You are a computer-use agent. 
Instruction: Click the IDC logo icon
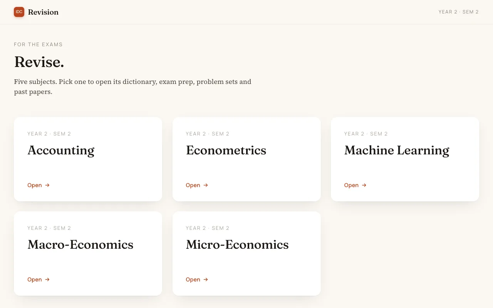(x=19, y=12)
